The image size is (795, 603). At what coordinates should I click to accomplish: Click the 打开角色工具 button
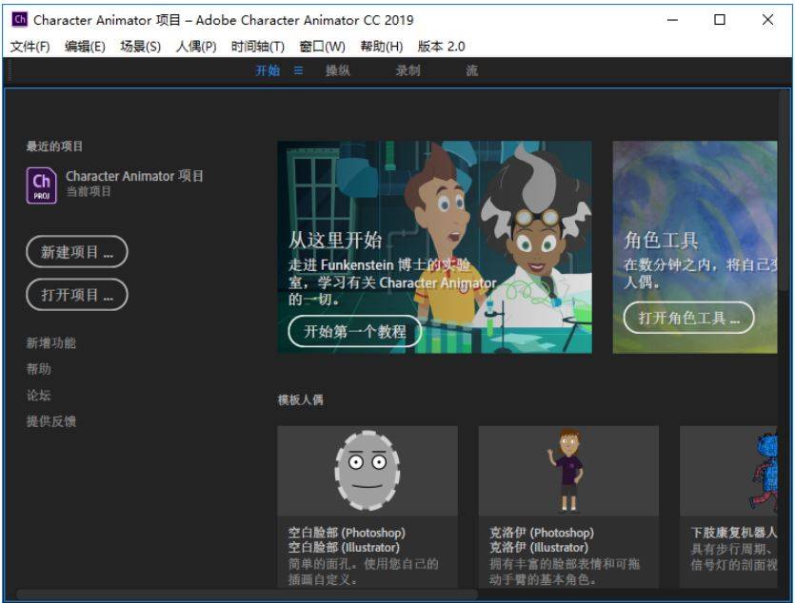tap(688, 318)
